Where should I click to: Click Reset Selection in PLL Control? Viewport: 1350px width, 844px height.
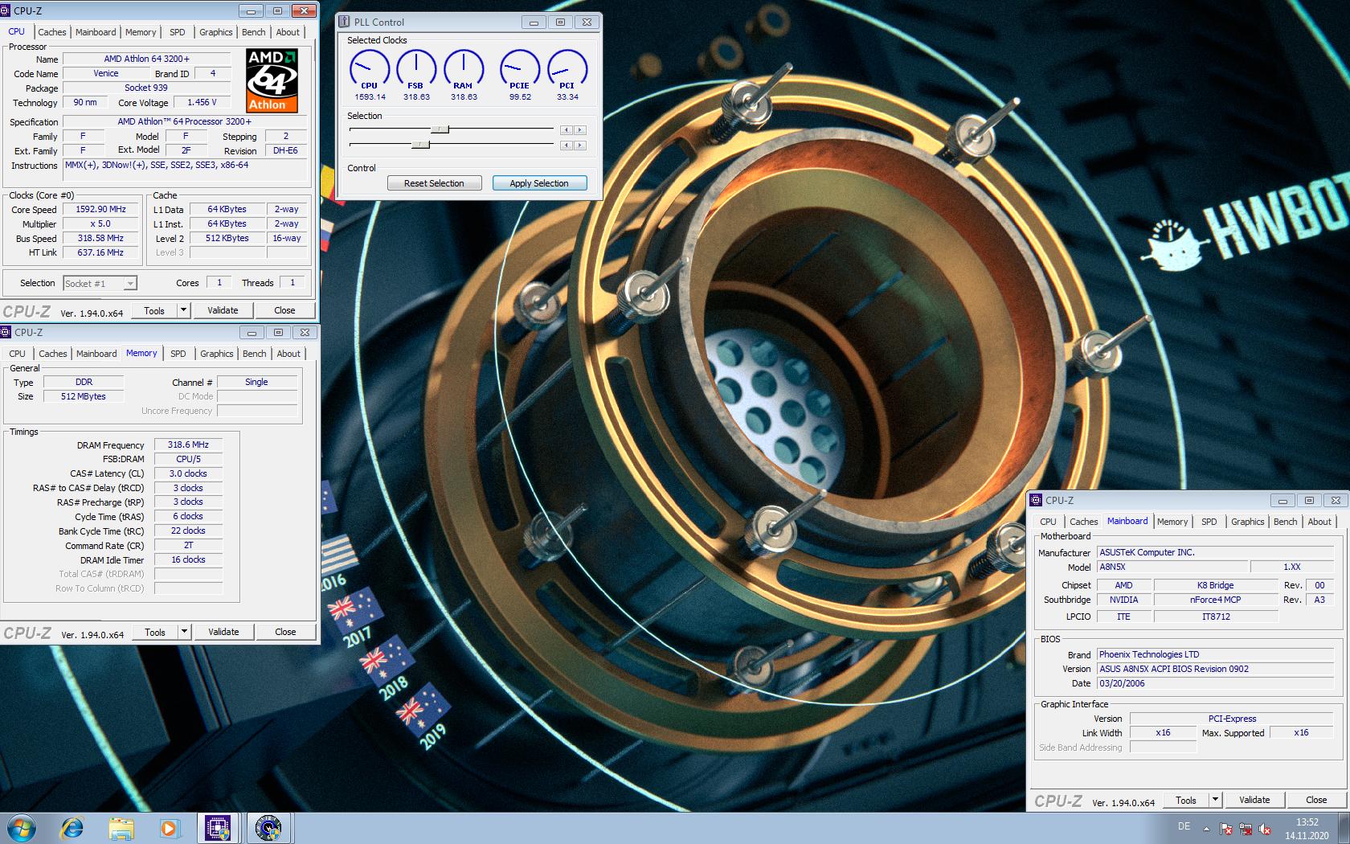434,183
